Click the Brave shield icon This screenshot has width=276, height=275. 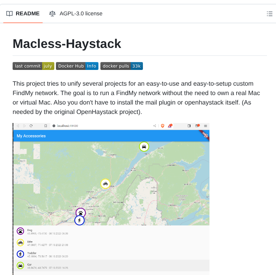tap(163, 126)
